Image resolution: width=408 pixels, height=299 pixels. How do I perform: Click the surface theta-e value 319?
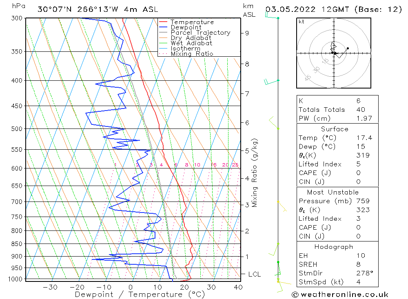pyautogui.click(x=363, y=155)
